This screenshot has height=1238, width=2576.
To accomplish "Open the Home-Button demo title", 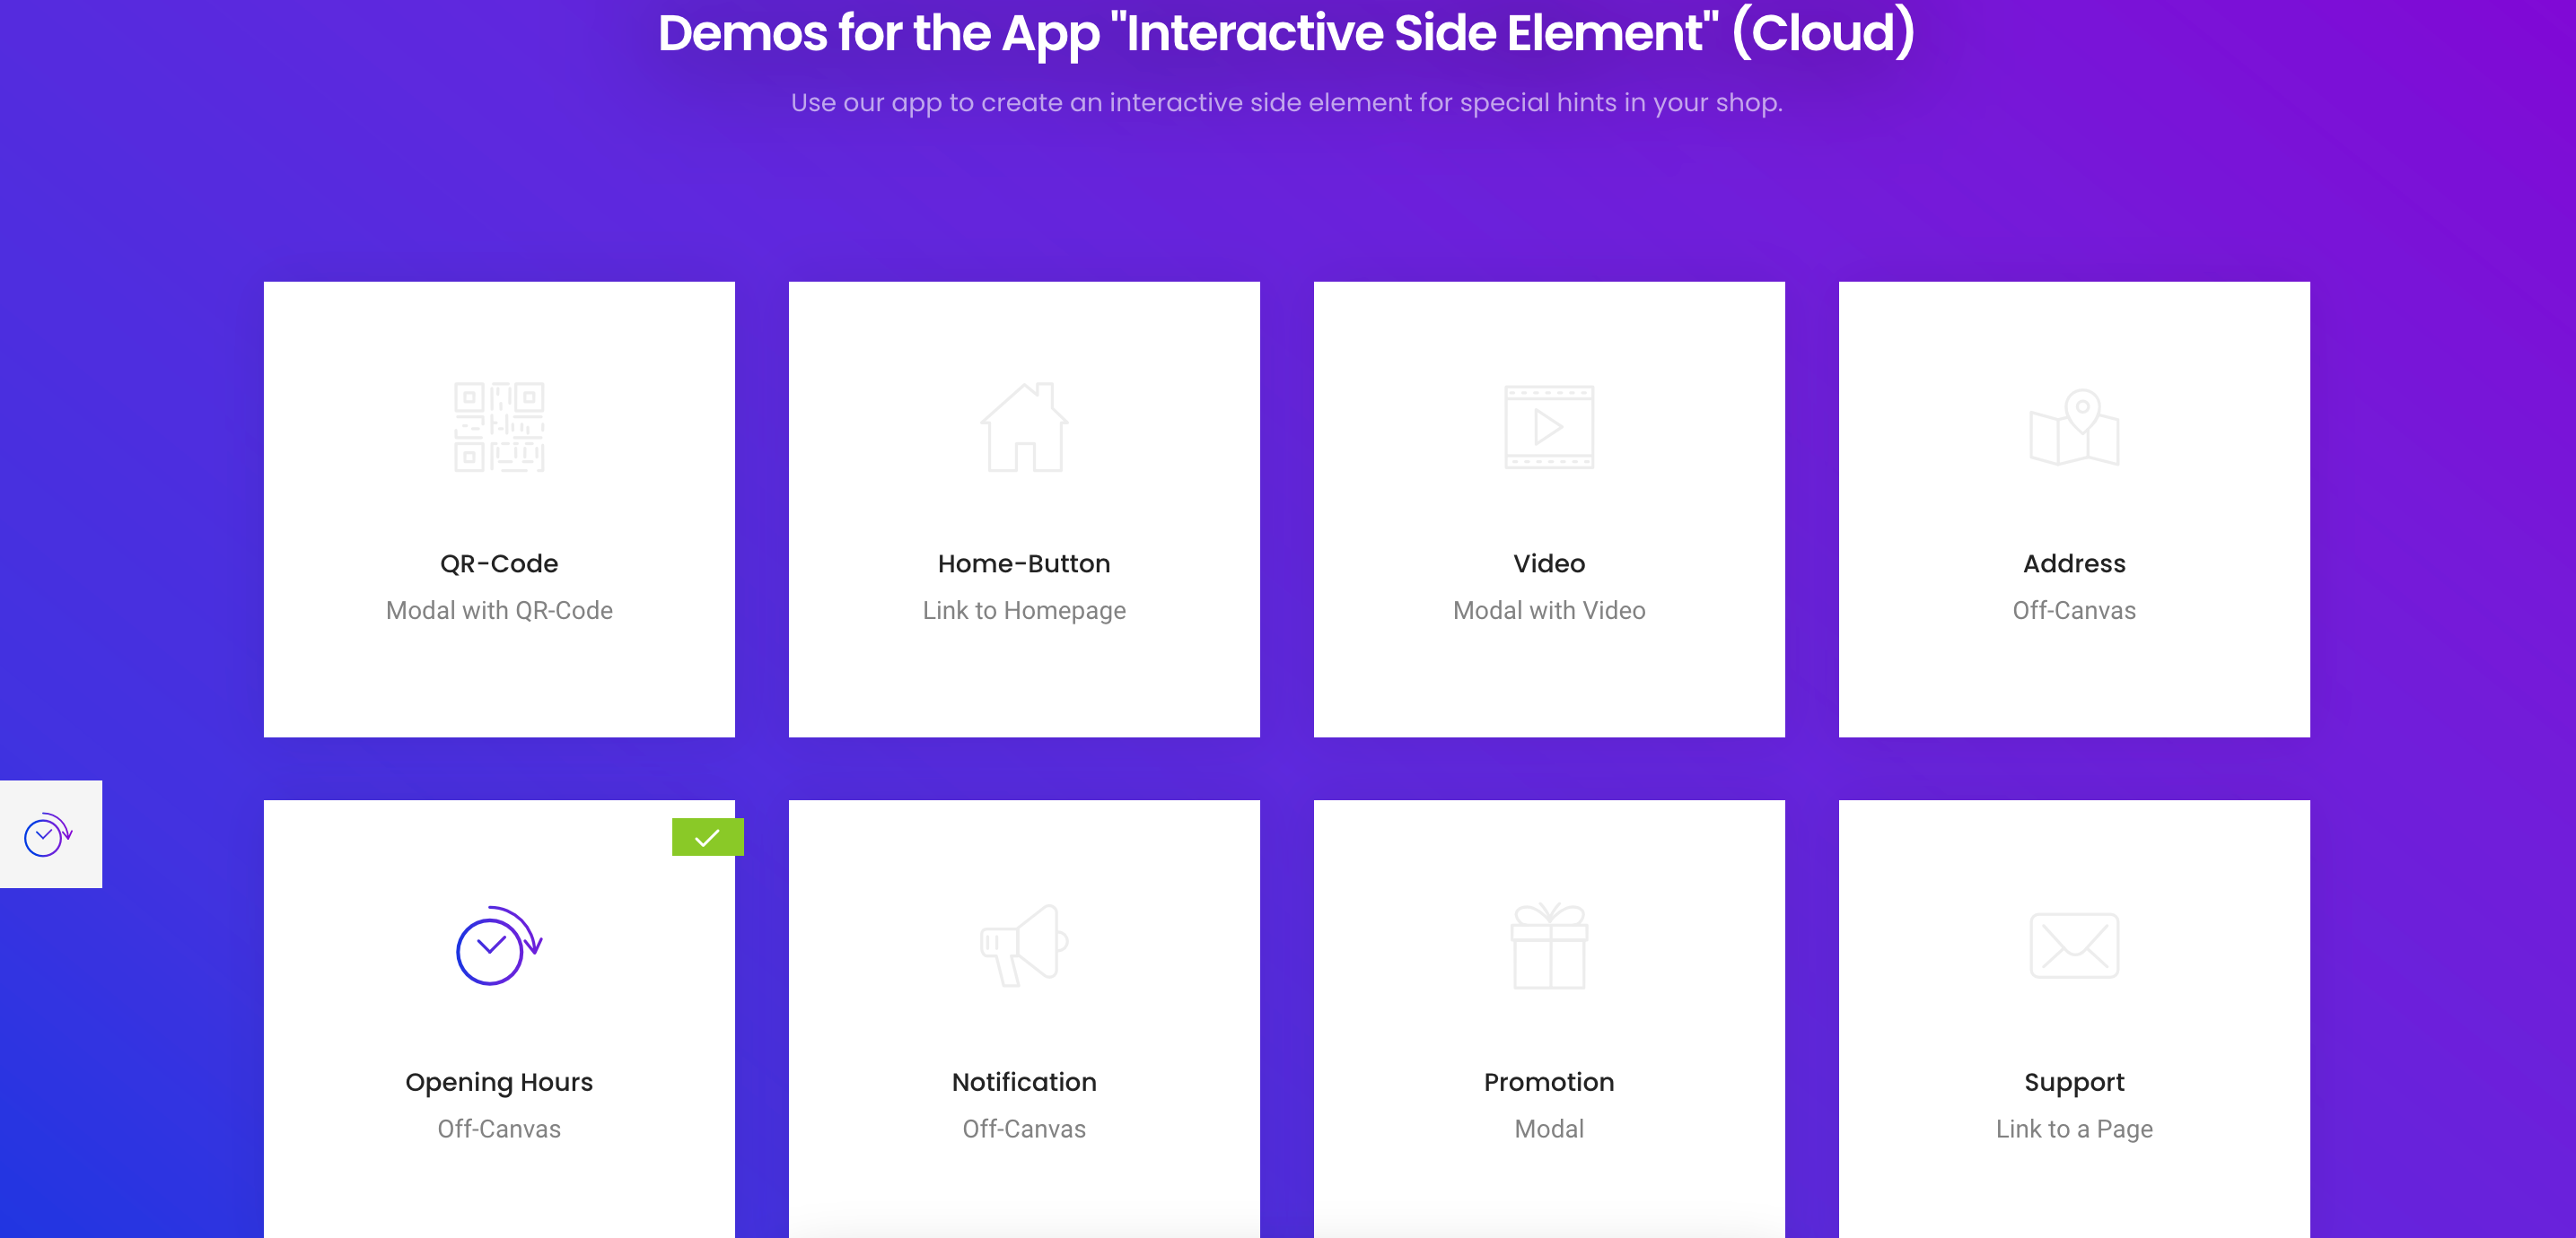I will coord(1024,563).
